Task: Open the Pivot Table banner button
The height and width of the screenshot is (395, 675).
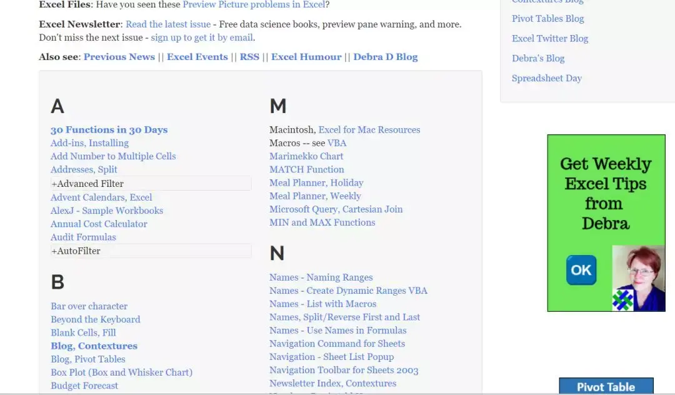Action: 606,386
